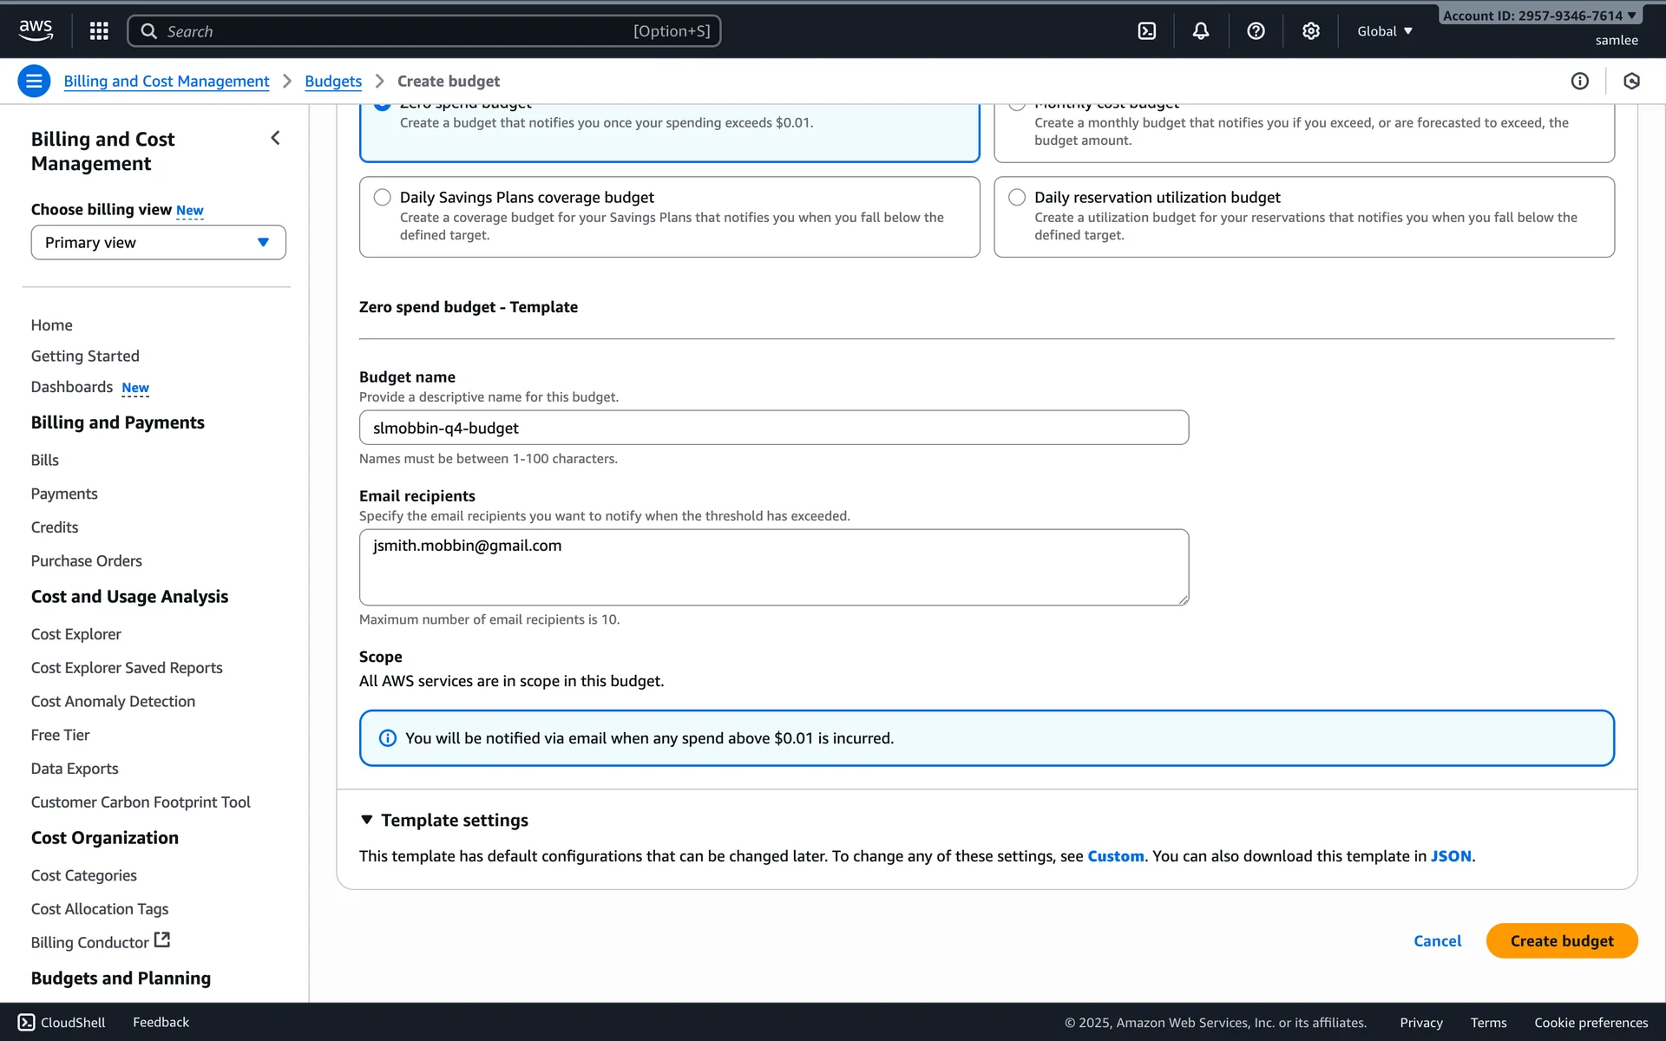Open the Custom settings link

pos(1115,856)
